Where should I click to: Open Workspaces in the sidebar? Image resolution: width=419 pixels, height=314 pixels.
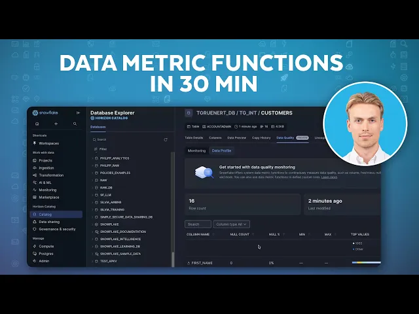(49, 143)
